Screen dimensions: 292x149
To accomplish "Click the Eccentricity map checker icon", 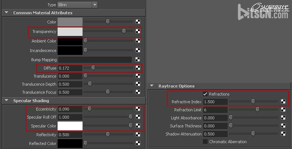I will click(x=138, y=109).
